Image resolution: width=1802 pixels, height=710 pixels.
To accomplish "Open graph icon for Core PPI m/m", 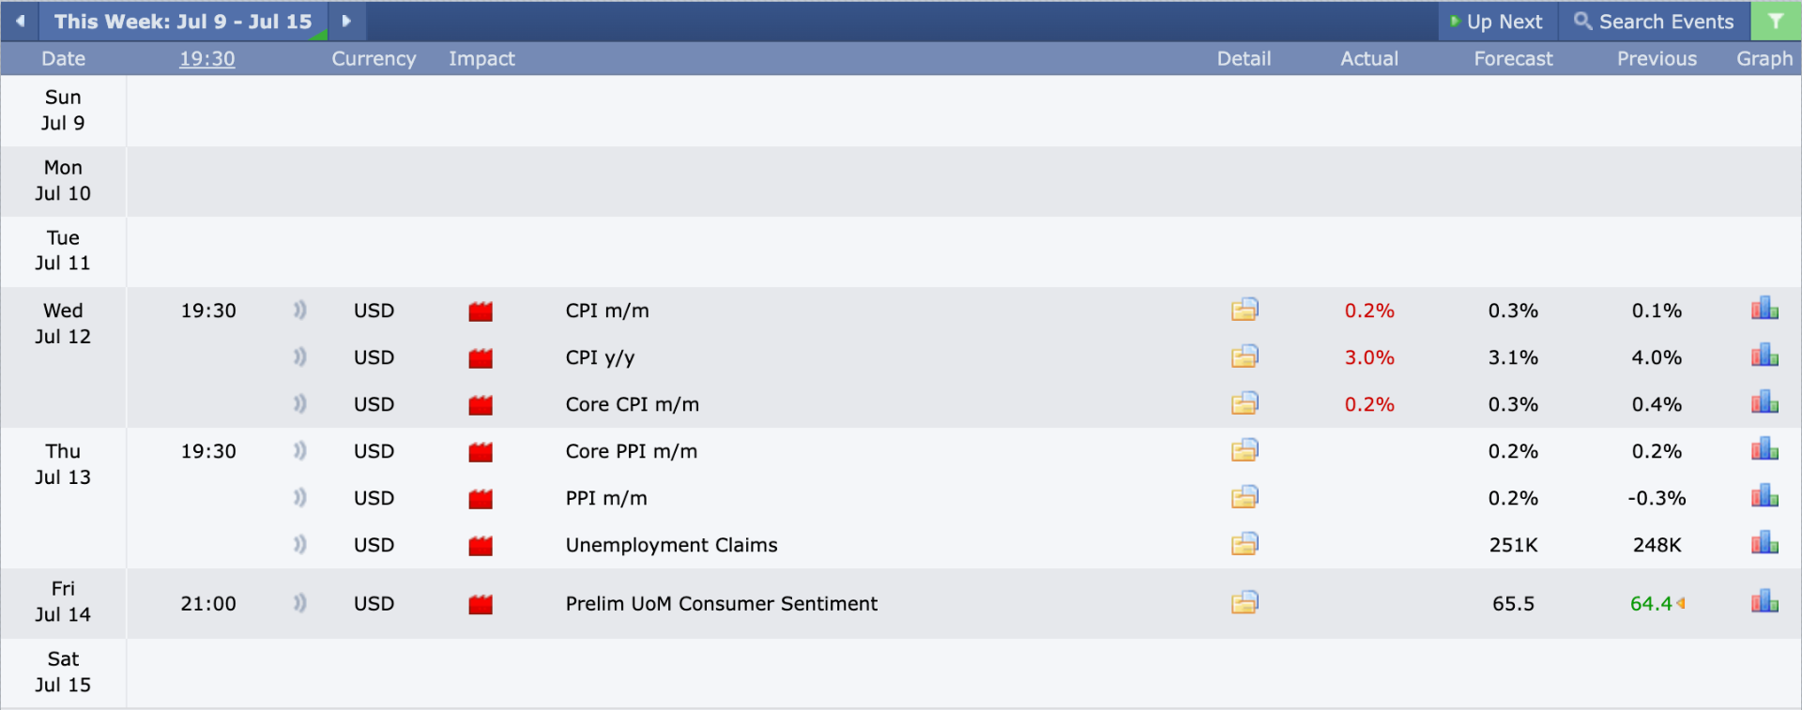I will point(1764,449).
